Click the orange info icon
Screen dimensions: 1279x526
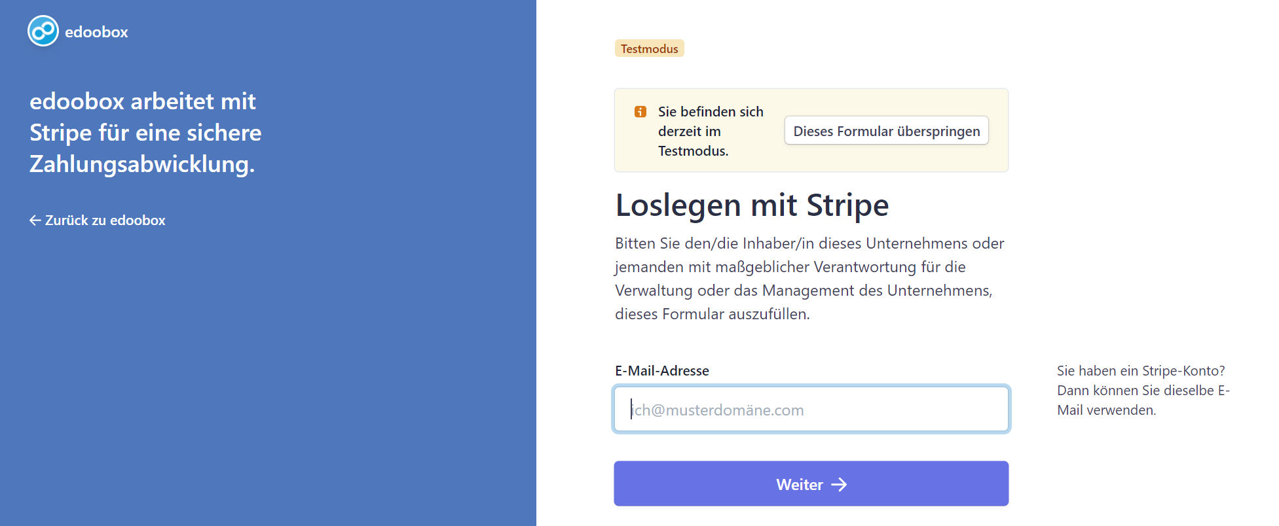[640, 112]
